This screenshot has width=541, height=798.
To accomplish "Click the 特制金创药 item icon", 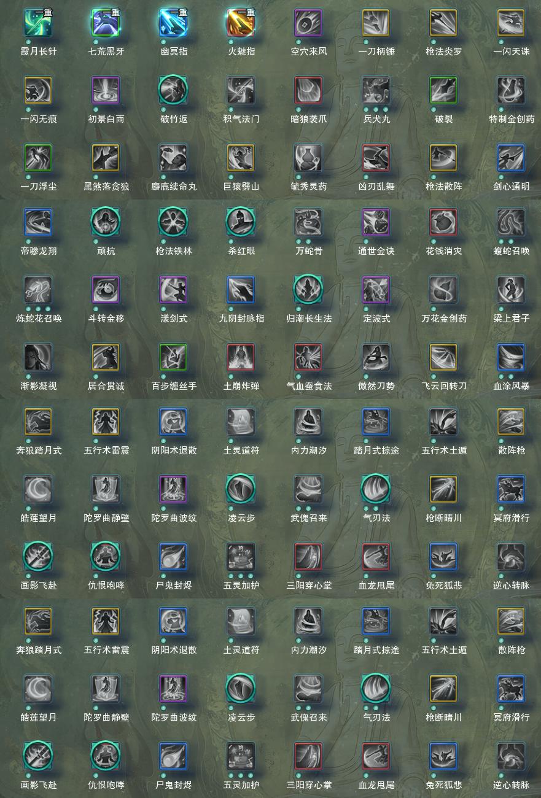I will pos(511,90).
